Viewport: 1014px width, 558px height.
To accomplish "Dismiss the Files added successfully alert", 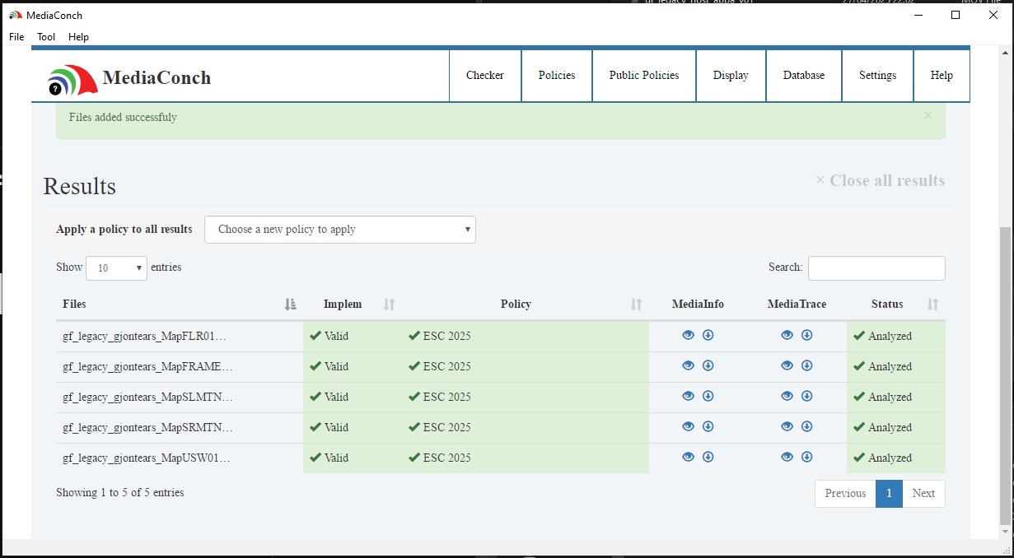I will tap(928, 116).
